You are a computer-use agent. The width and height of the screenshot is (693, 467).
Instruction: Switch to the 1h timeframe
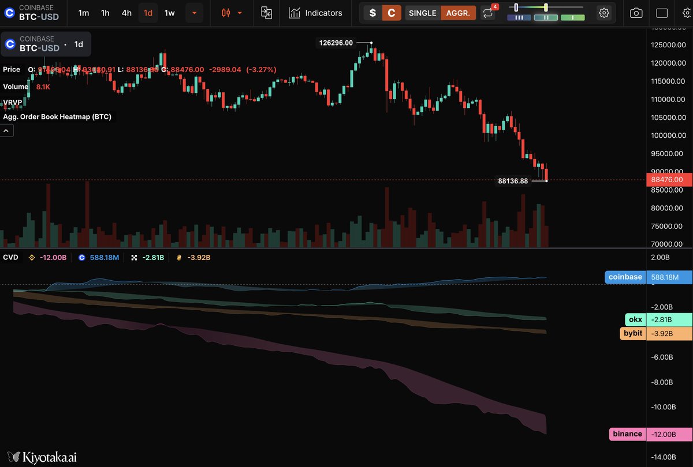pyautogui.click(x=105, y=12)
